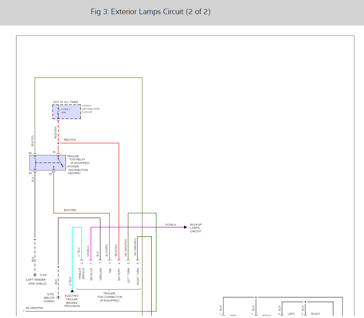Click relay terminal 86 connector
364x318 pixels.
[35, 154]
